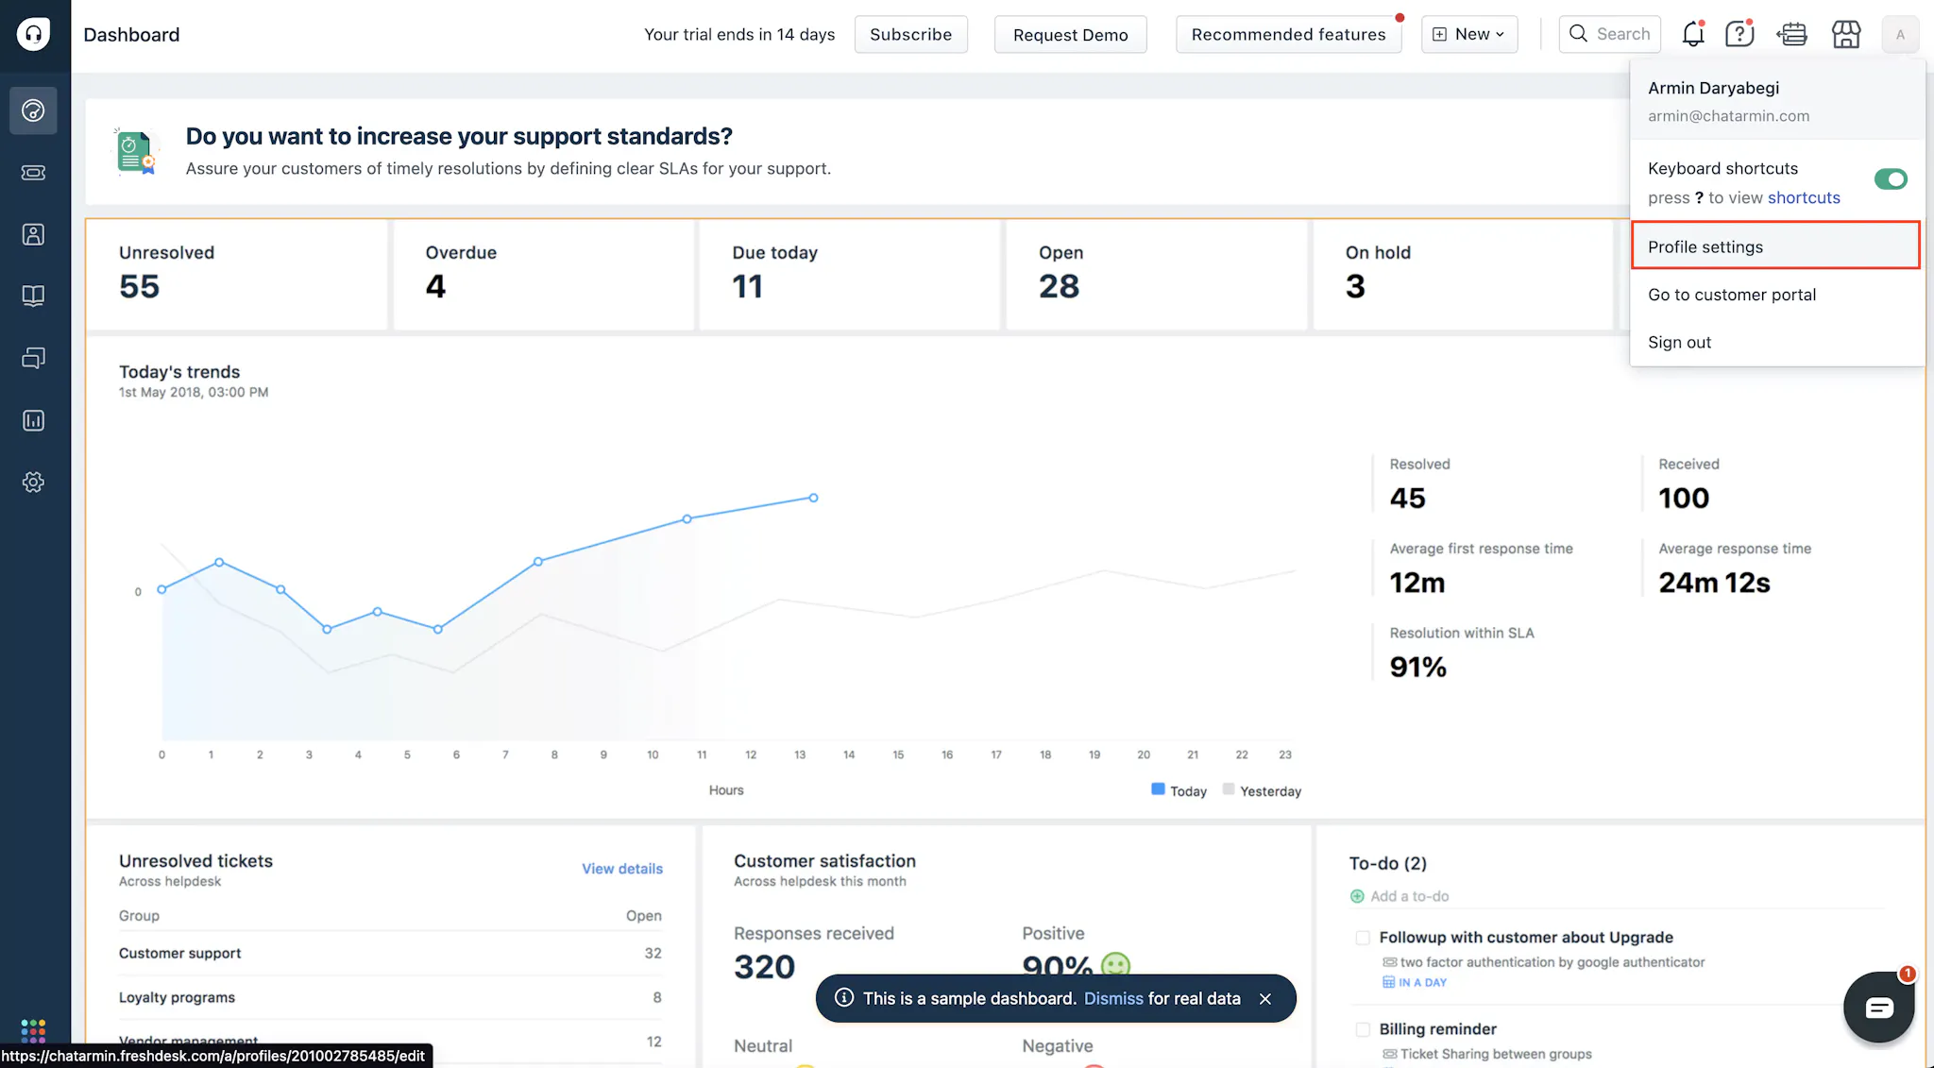Check the Billing reminder to-do checkbox
Image resolution: width=1934 pixels, height=1068 pixels.
click(1362, 1029)
